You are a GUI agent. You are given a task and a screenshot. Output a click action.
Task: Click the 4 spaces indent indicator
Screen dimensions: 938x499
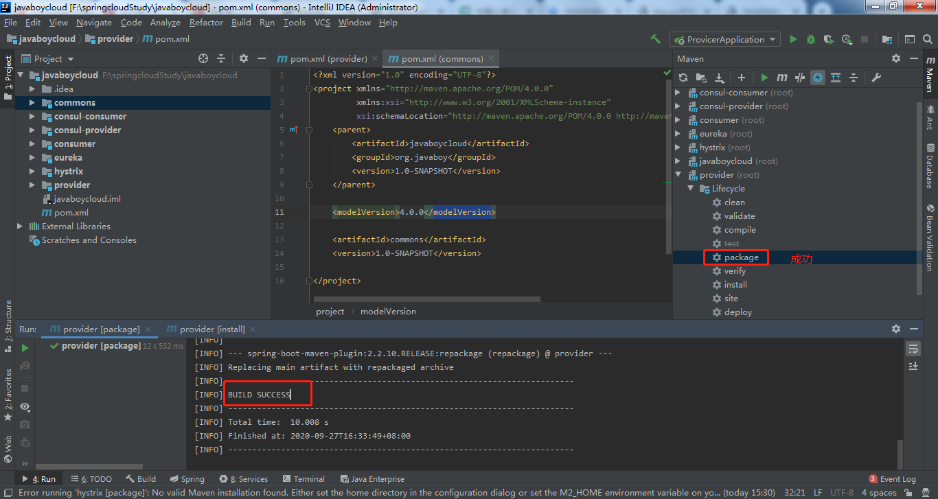click(x=879, y=492)
